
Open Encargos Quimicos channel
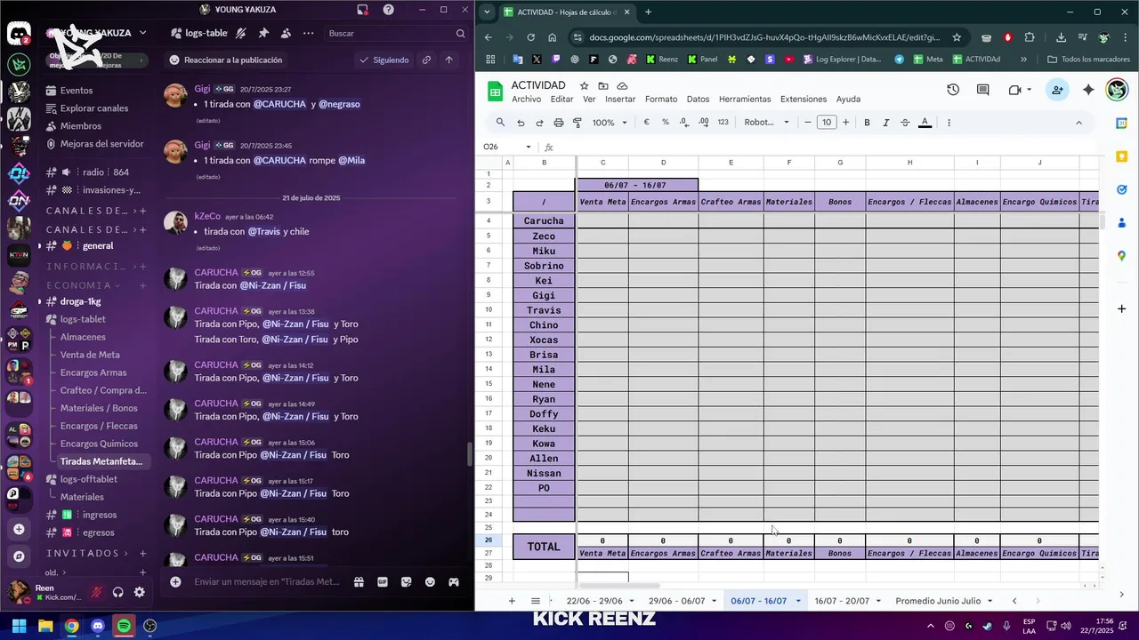(x=99, y=444)
